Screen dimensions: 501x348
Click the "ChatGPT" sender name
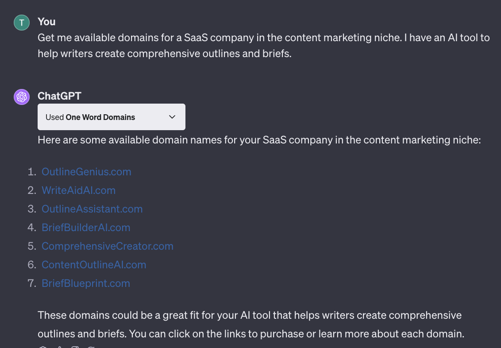pyautogui.click(x=59, y=96)
